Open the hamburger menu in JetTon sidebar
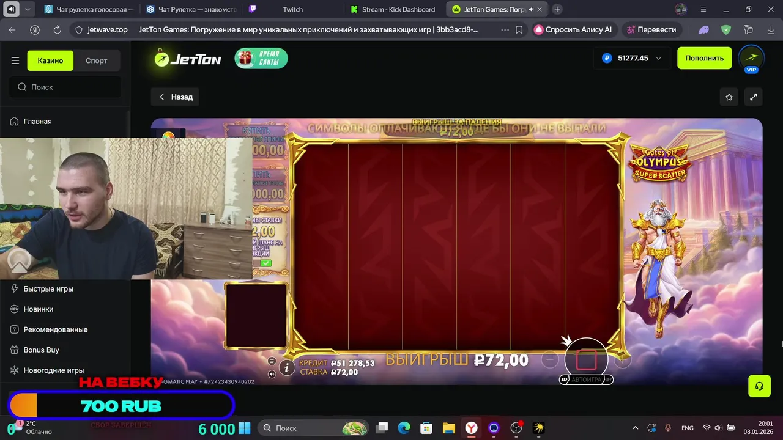This screenshot has height=440, width=783. pos(15,61)
